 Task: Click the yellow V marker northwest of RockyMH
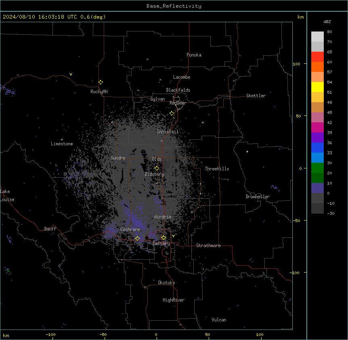pyautogui.click(x=71, y=74)
